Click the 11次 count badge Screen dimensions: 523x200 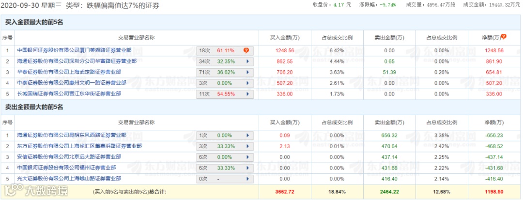(x=204, y=94)
